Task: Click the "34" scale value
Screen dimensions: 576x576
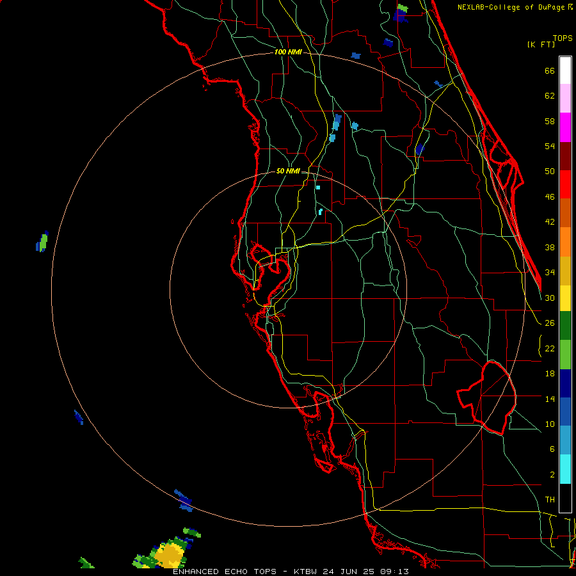Action: [x=550, y=273]
